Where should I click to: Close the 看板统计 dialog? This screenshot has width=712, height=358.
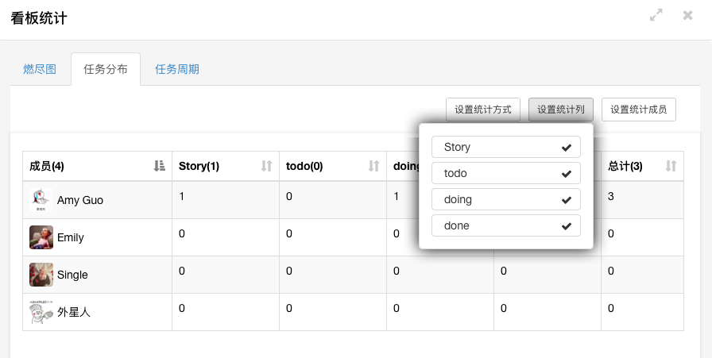tap(688, 15)
